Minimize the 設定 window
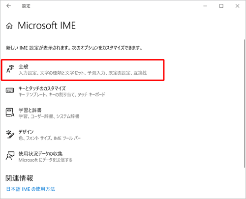Viewport: 246px width, 199px height. pos(205,6)
